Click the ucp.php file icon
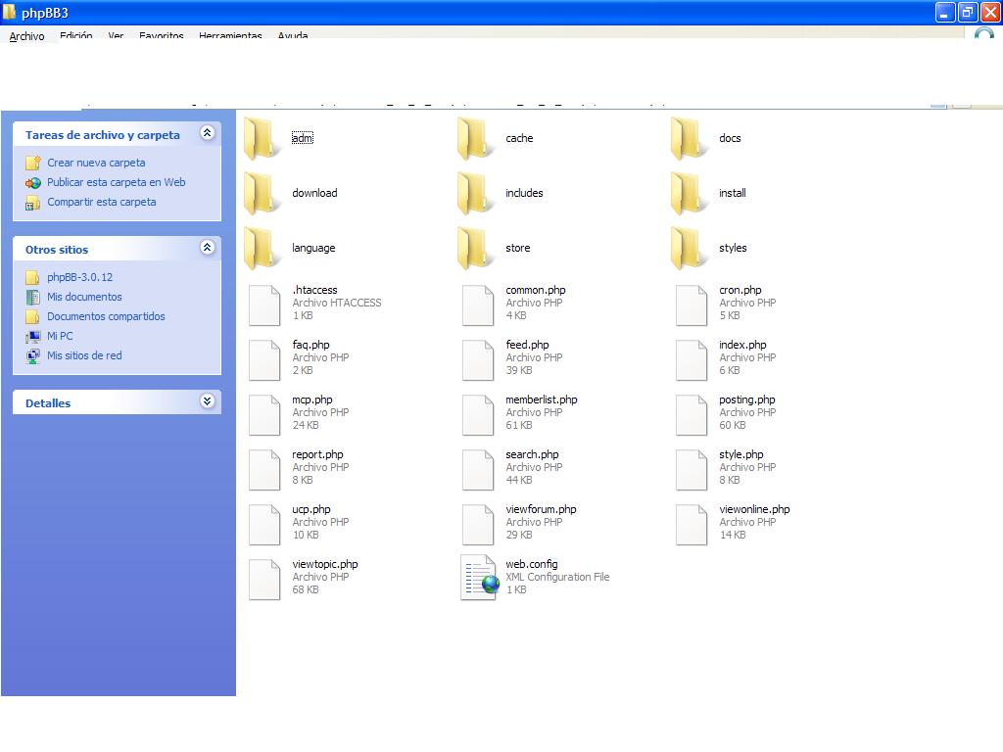Viewport: 1003px width, 752px height. click(x=264, y=525)
